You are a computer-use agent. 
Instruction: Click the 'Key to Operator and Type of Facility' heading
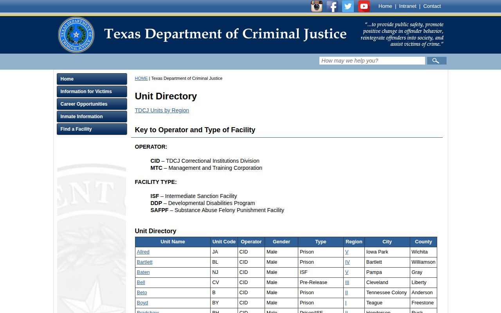195,130
